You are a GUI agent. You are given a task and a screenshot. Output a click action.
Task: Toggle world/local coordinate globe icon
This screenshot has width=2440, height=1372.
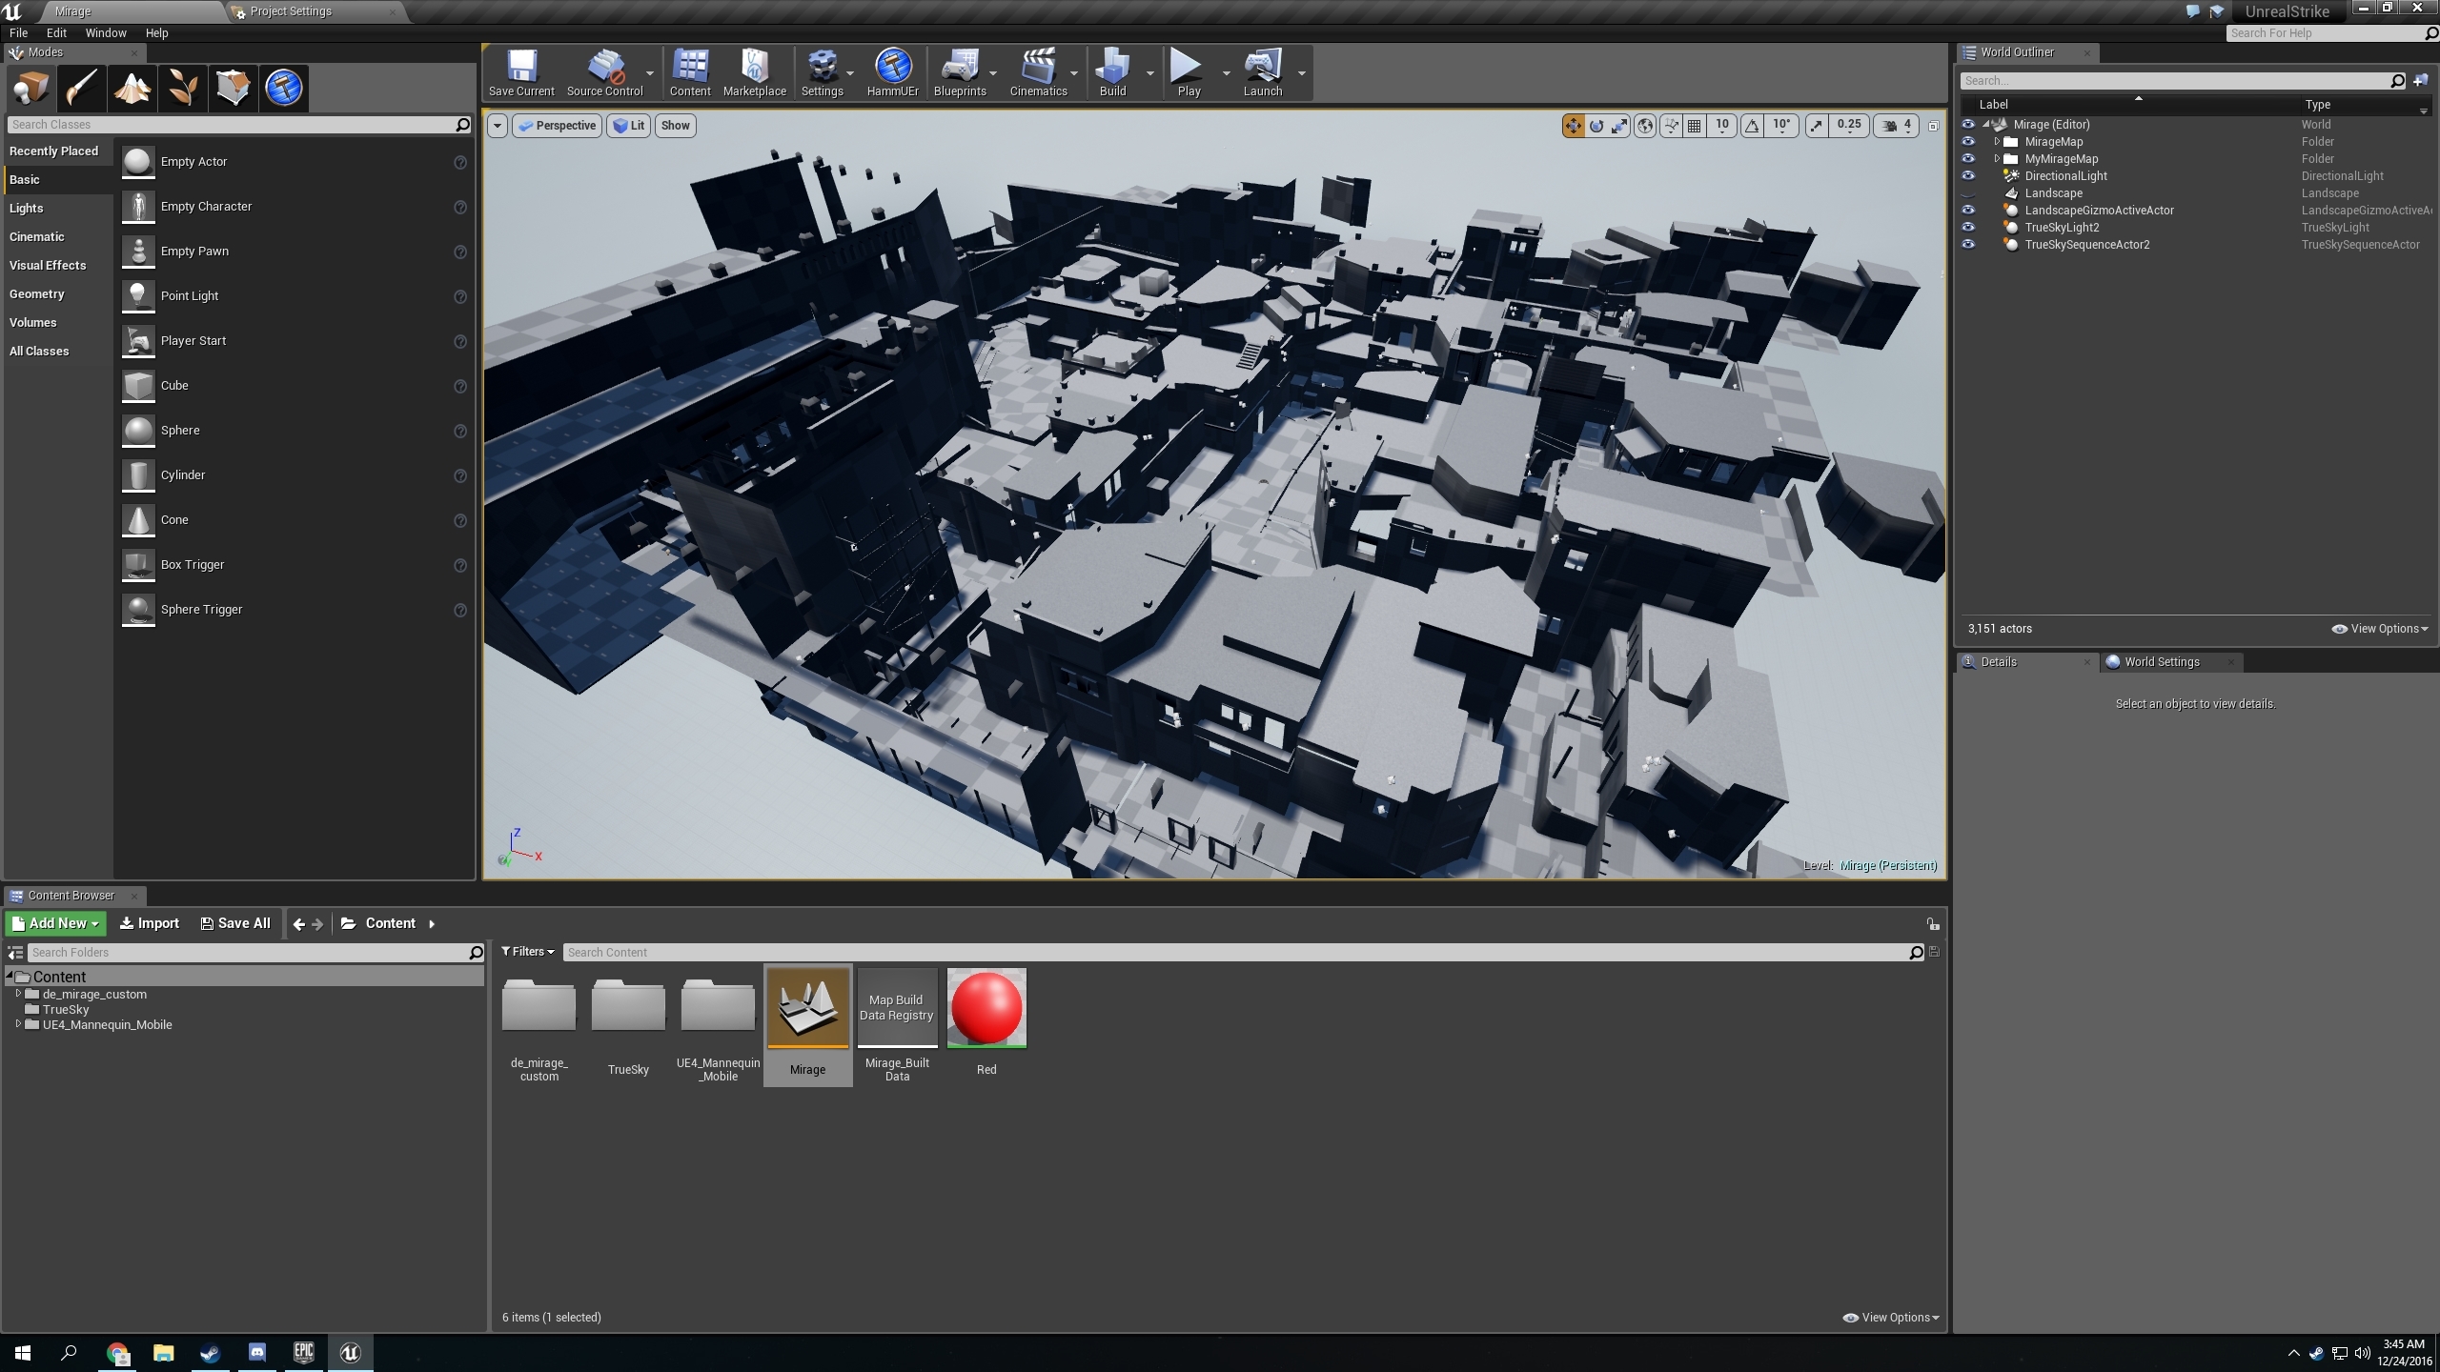point(1645,126)
